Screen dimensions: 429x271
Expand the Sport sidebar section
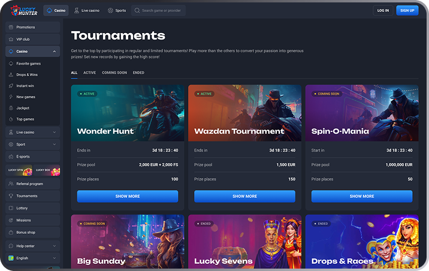coord(54,144)
